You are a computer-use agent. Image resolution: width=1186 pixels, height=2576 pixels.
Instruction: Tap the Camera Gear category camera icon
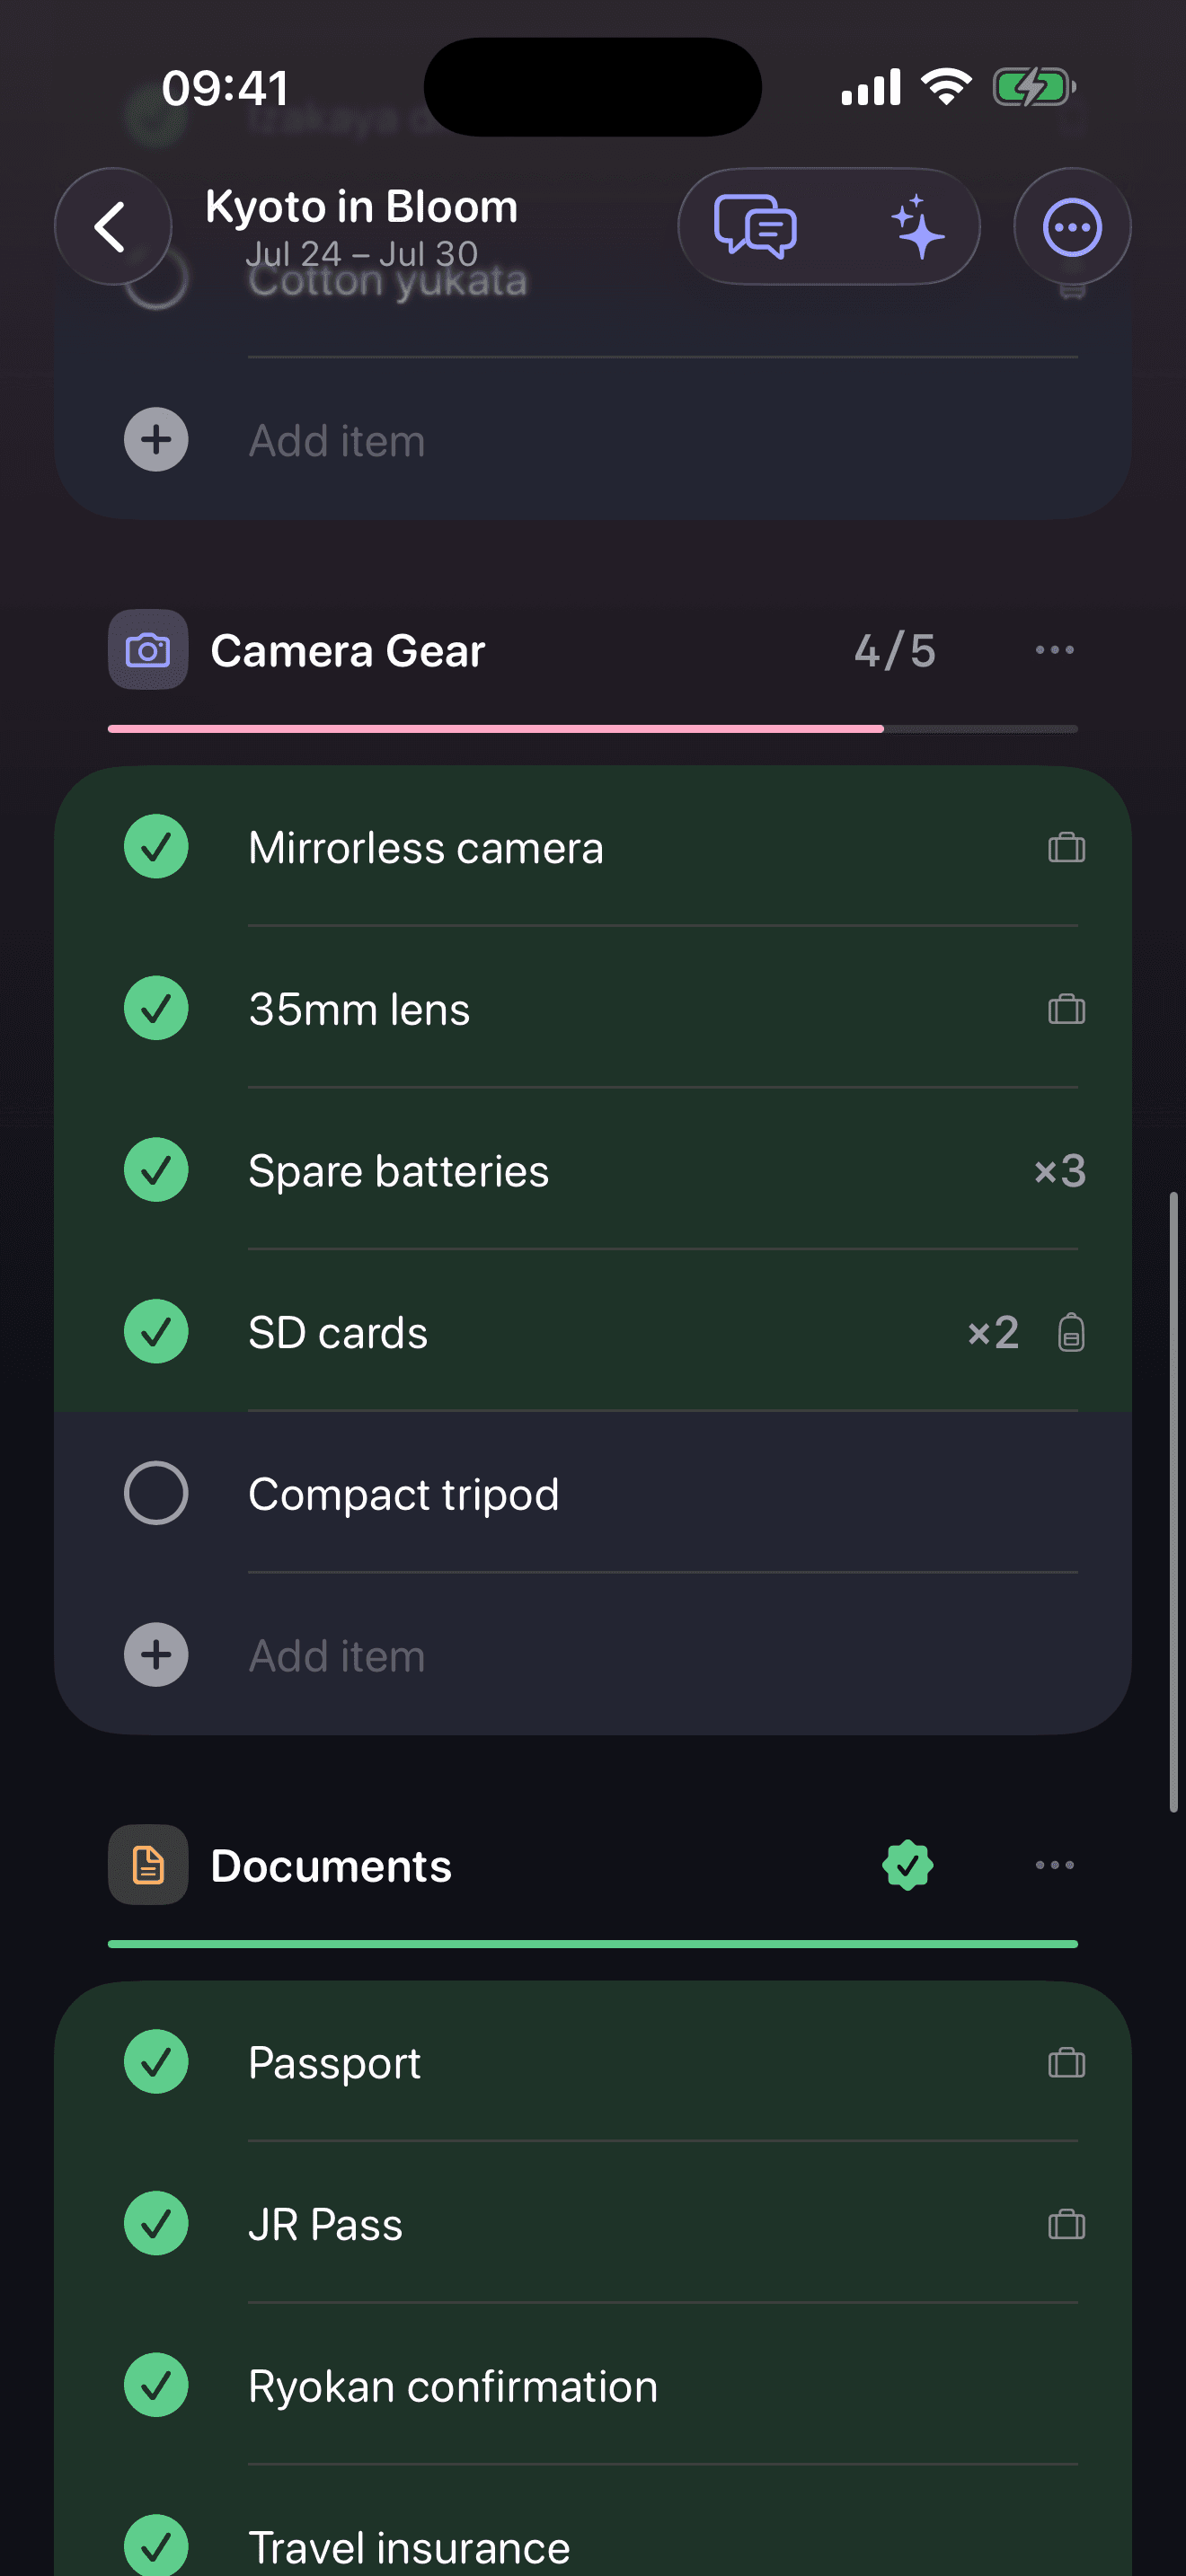click(148, 650)
